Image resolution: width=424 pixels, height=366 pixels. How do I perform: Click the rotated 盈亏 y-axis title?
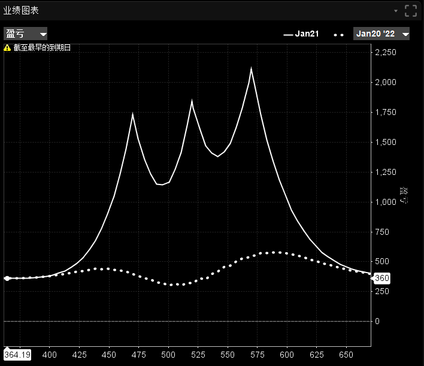(x=404, y=195)
